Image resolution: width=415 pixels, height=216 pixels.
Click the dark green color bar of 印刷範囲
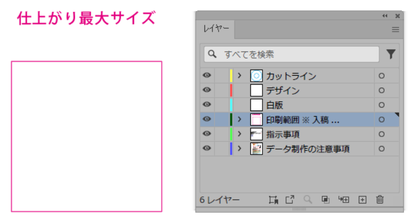click(231, 119)
